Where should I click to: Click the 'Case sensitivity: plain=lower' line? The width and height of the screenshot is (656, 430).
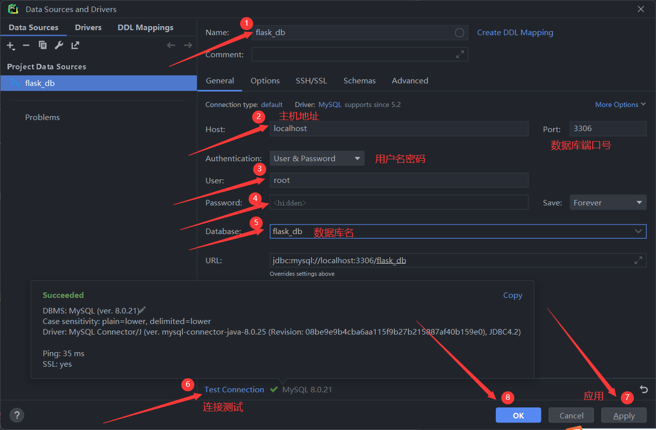tap(127, 321)
